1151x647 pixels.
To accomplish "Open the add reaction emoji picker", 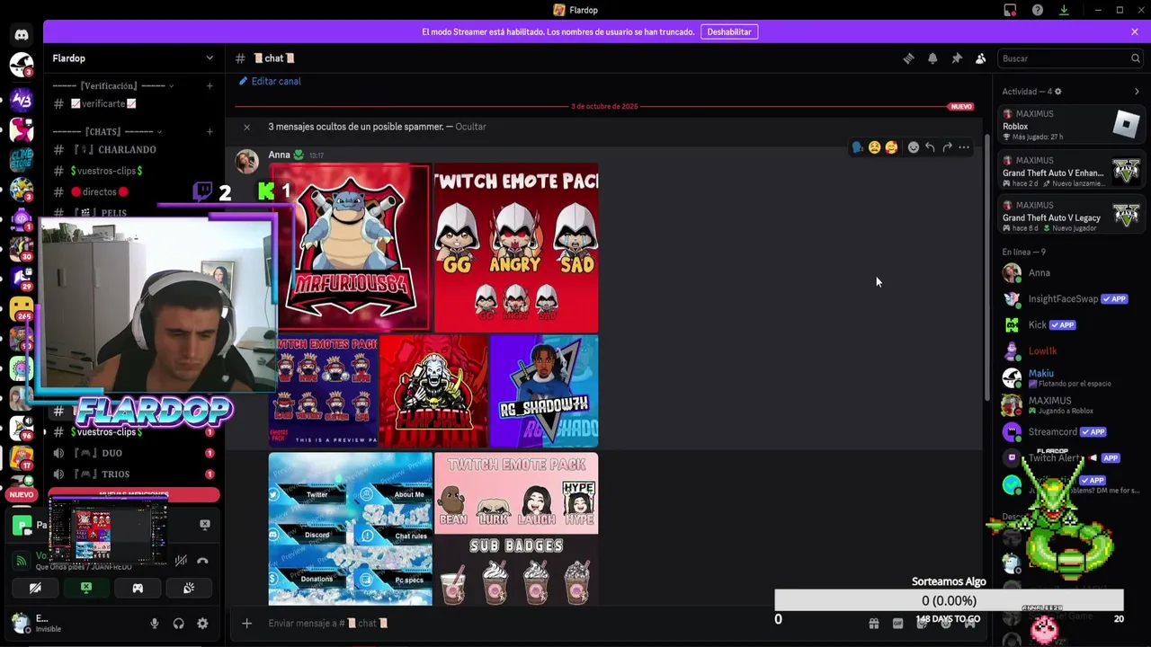I will click(913, 147).
